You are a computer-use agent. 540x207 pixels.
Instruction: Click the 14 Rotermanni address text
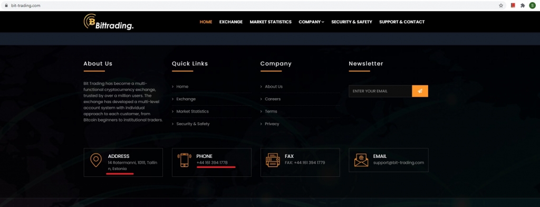pyautogui.click(x=132, y=166)
